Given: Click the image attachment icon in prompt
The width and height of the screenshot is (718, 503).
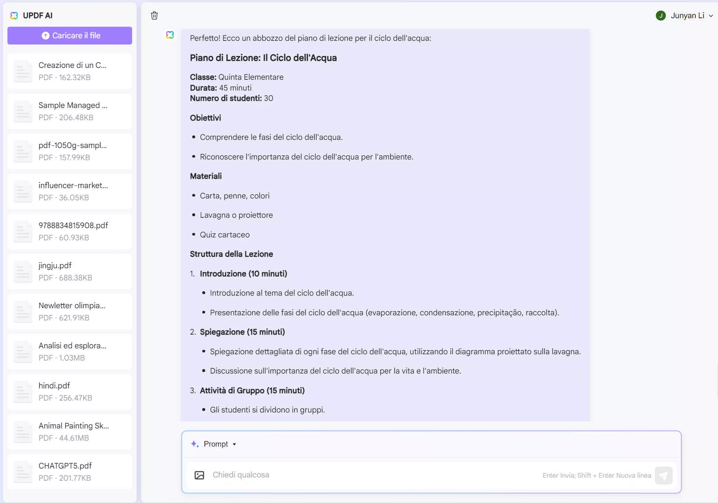Looking at the screenshot, I should coord(199,474).
